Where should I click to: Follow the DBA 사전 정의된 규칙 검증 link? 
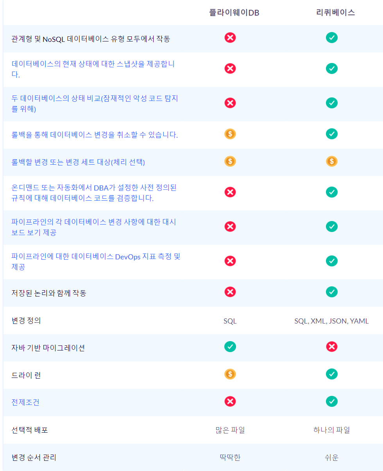(x=94, y=188)
